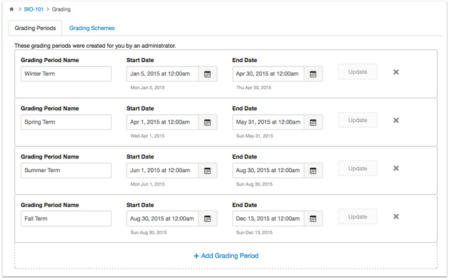Screen dimensions: 450x280
Task: Click the Apr 30, 2015 end date field
Action: 268,74
